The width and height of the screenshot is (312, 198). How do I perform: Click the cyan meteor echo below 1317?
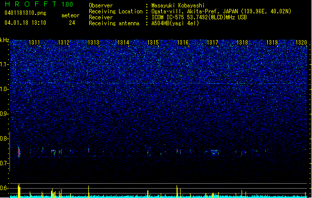click(213, 152)
